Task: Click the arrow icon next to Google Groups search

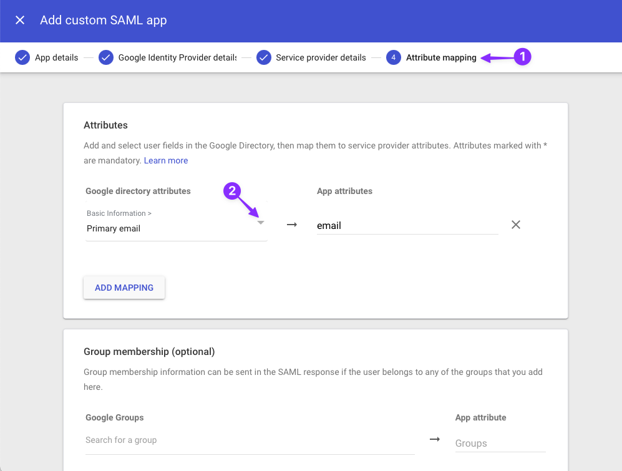Action: tap(435, 439)
